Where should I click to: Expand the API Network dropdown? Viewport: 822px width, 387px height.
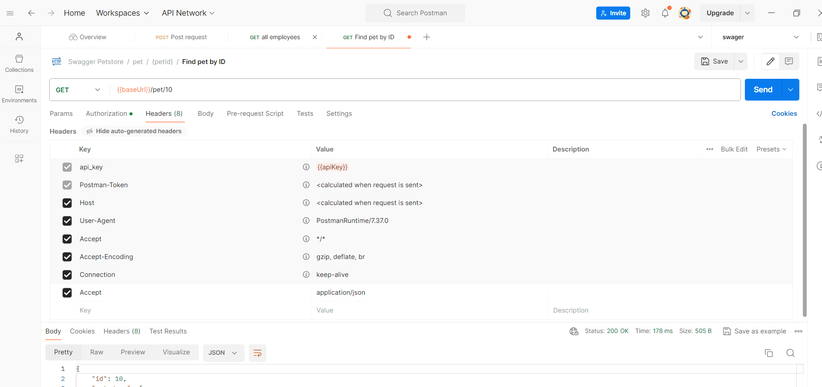188,13
